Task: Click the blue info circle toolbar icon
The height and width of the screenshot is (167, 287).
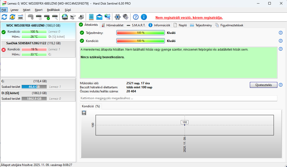Action: (144, 17)
